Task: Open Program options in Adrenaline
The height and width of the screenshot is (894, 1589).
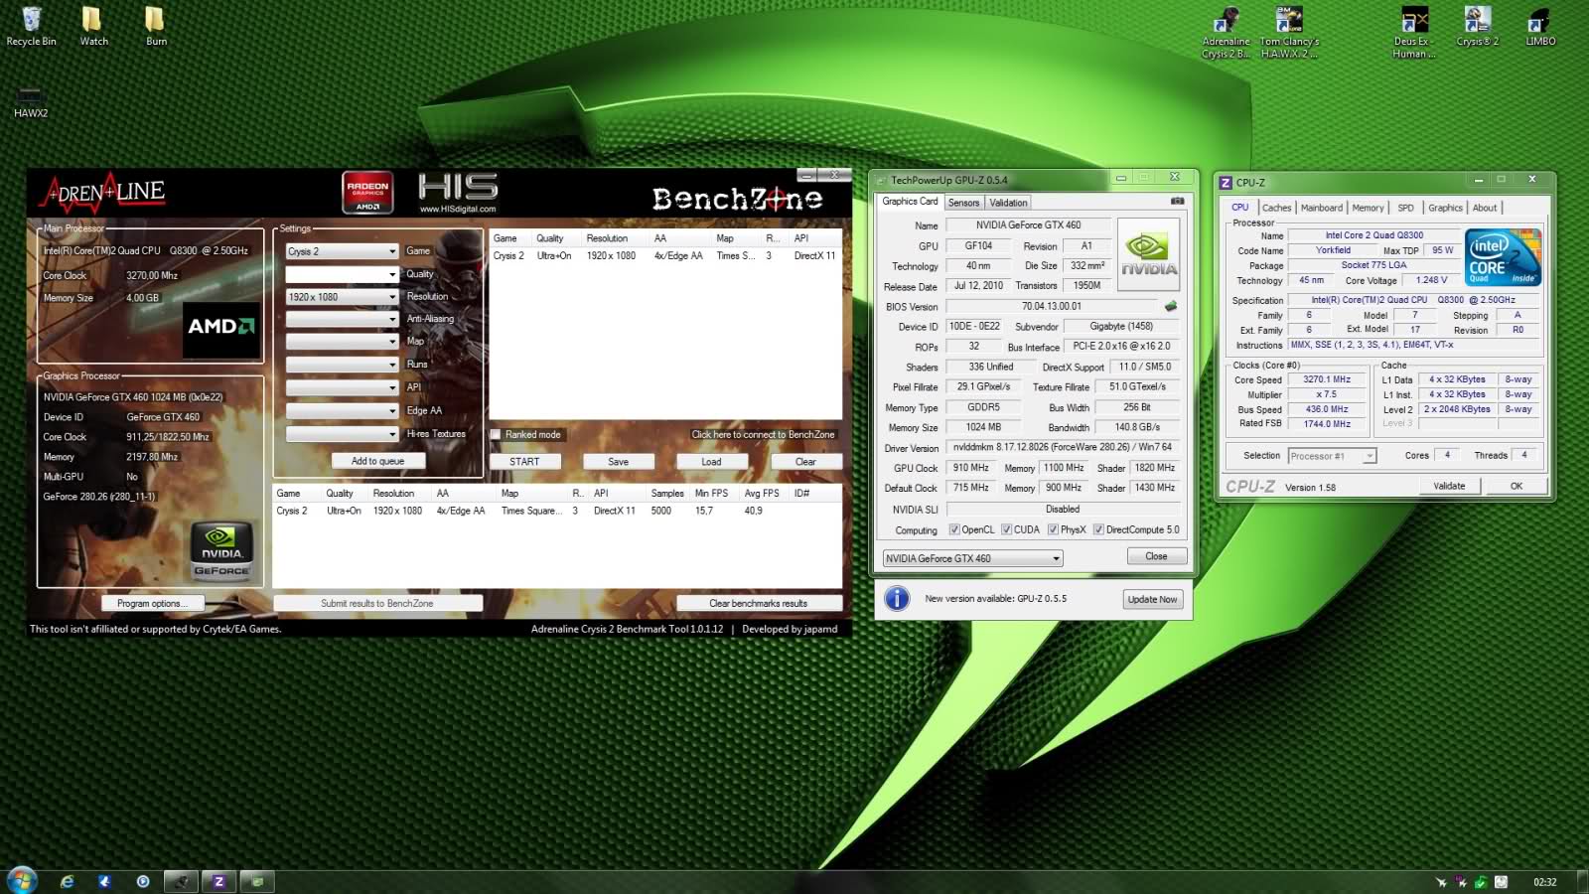Action: (152, 603)
